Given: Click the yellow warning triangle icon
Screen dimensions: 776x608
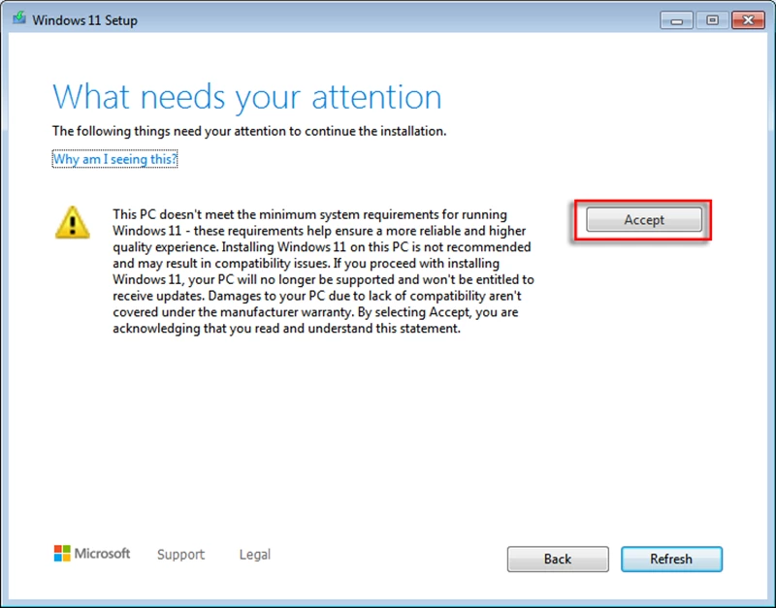Looking at the screenshot, I should pos(72,223).
